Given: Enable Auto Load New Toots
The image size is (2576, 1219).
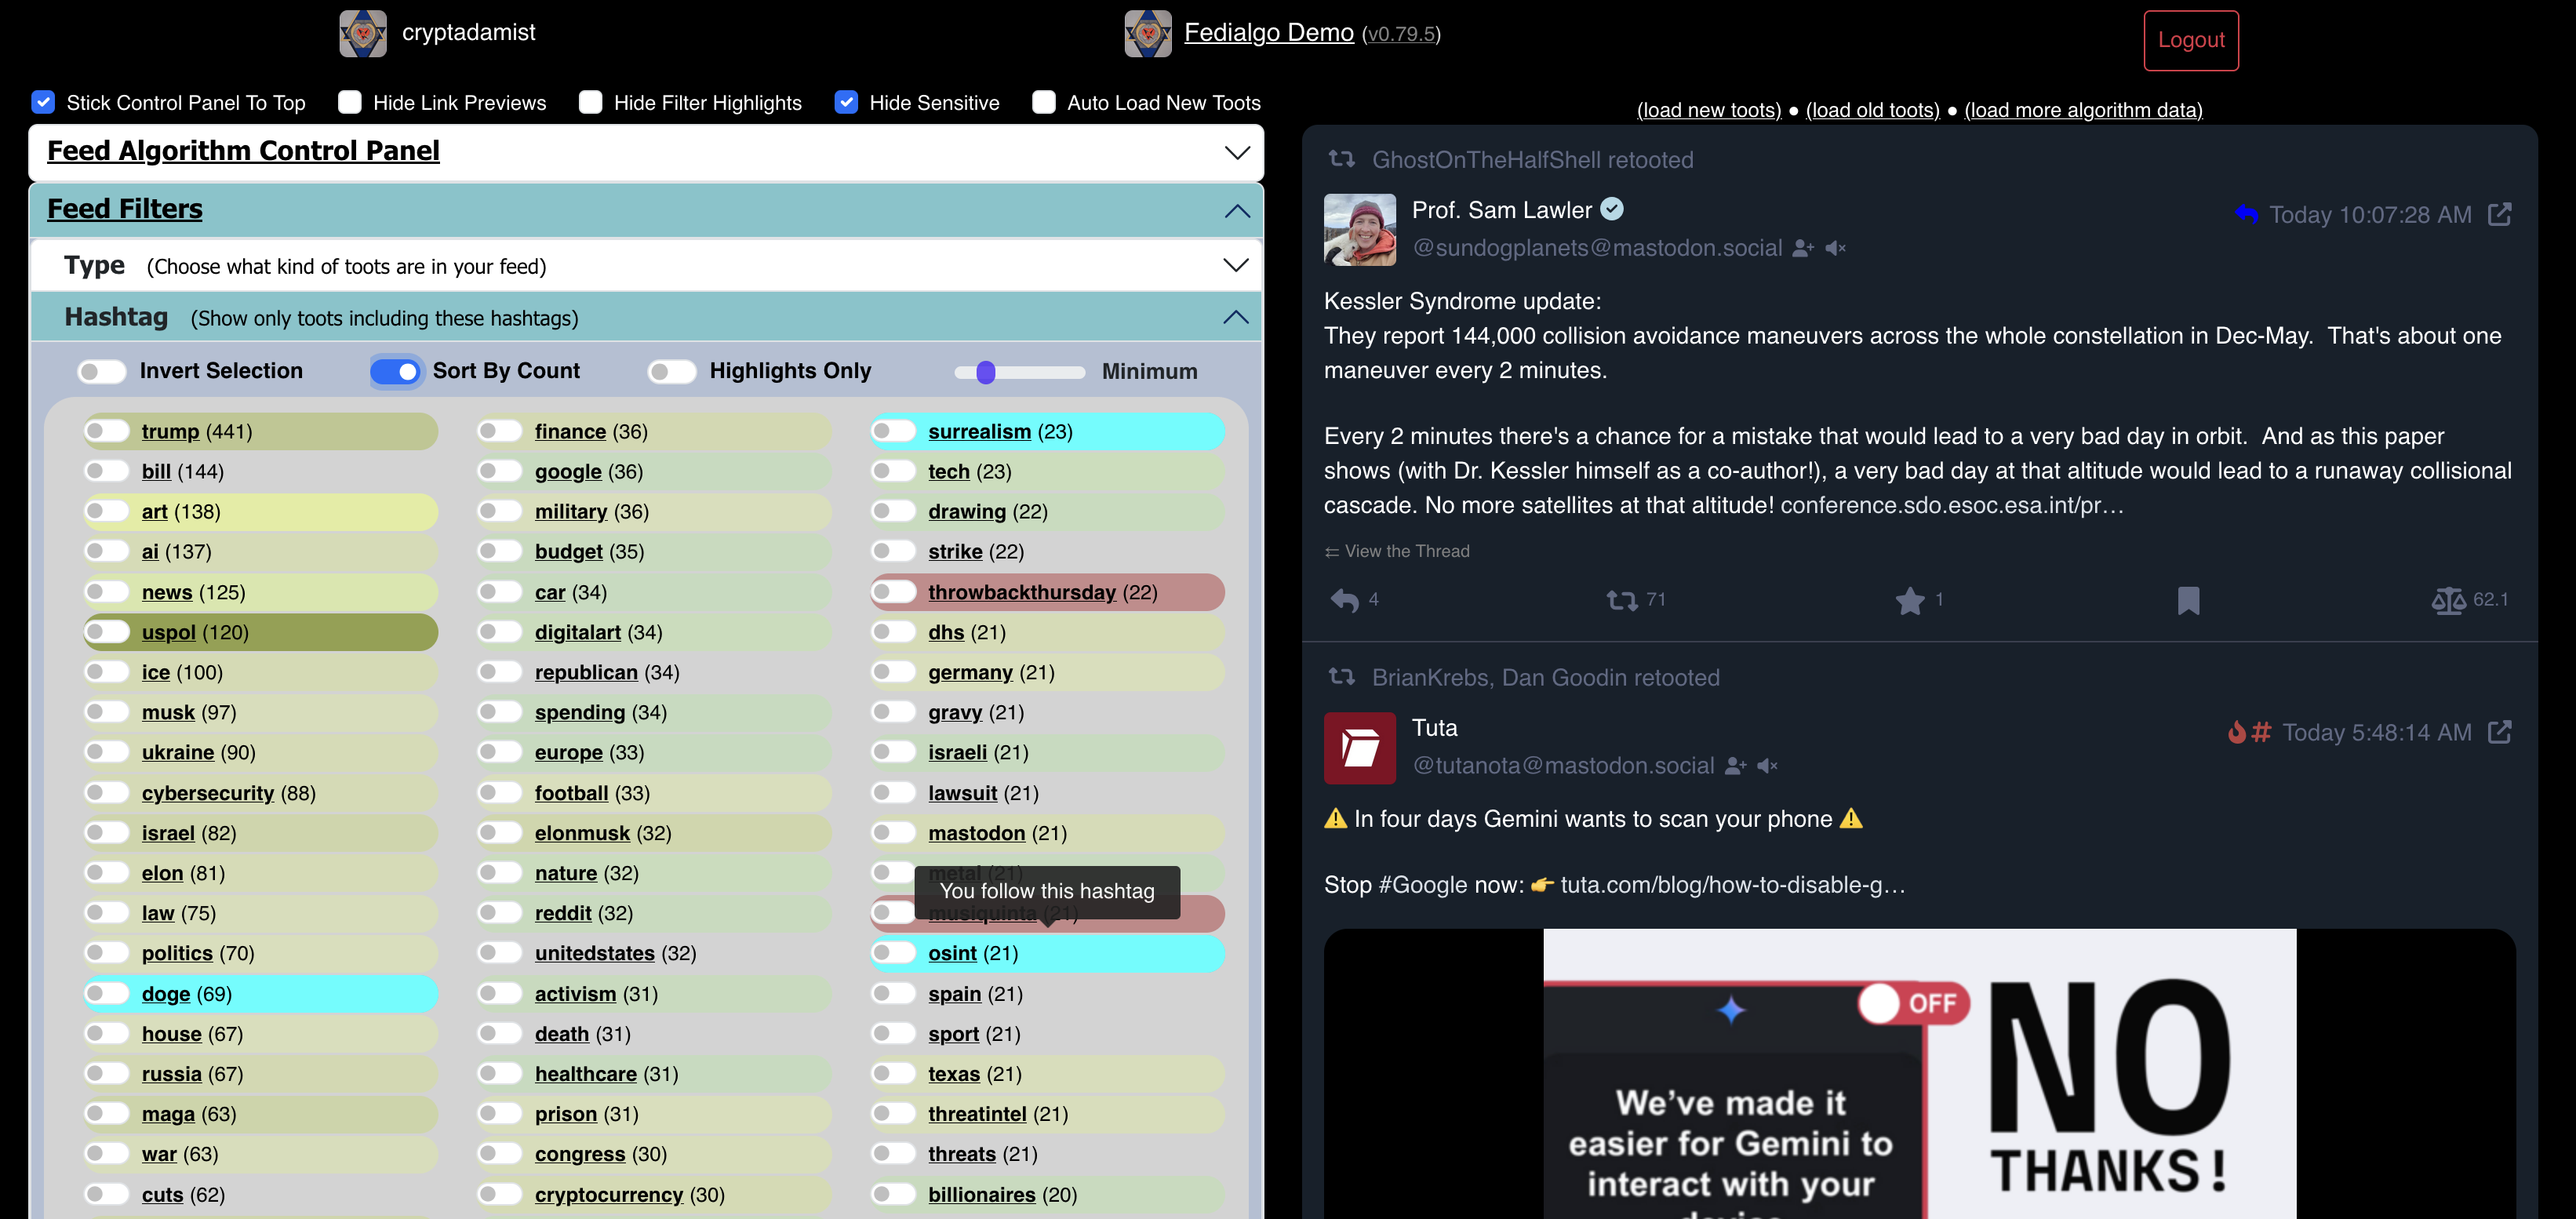Looking at the screenshot, I should (1043, 102).
